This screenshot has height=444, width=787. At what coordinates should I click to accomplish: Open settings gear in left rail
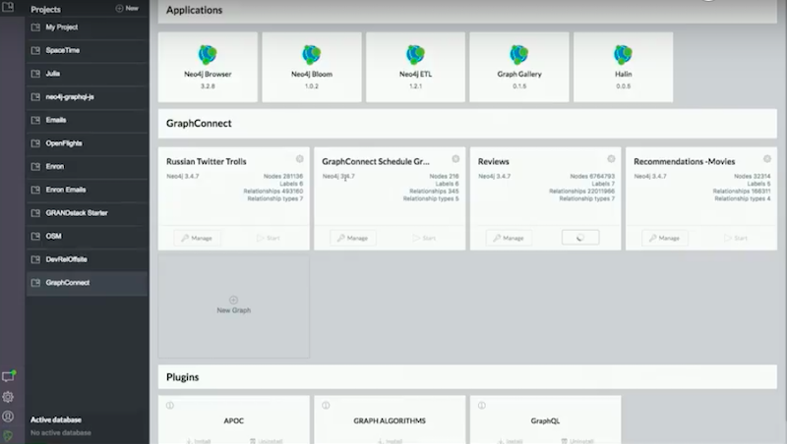click(8, 397)
